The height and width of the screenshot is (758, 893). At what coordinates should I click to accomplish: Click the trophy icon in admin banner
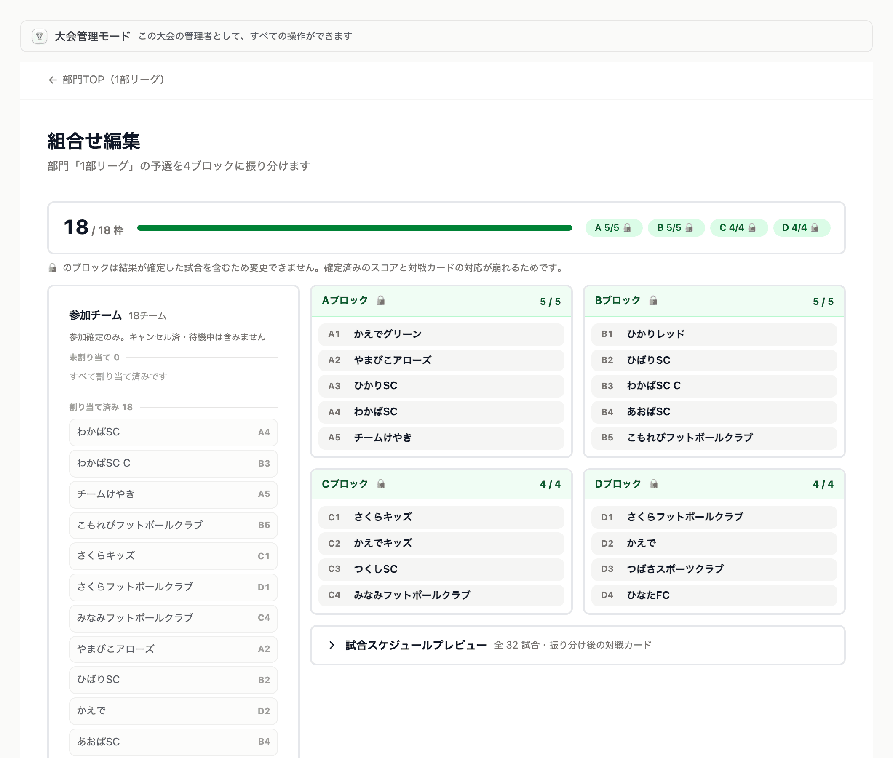coord(40,36)
